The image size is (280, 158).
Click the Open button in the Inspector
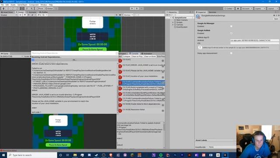click(276, 19)
